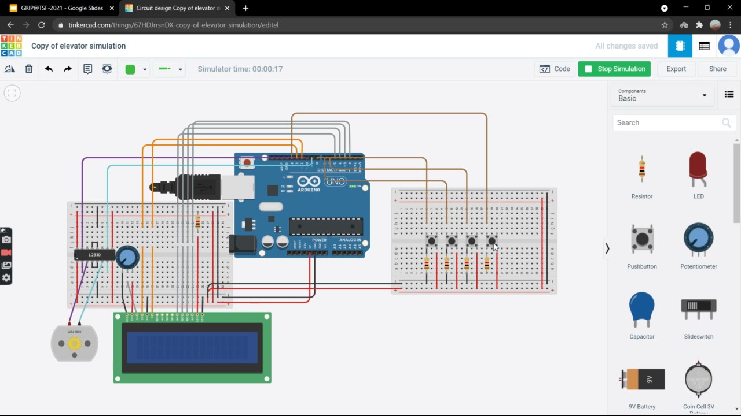Open the component list table view
The height and width of the screenshot is (416, 741).
pyautogui.click(x=705, y=46)
